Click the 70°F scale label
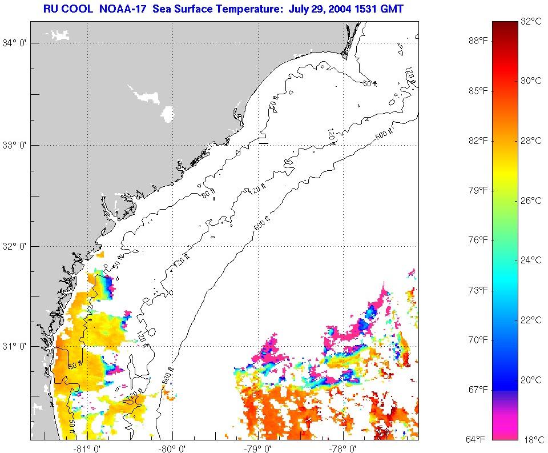Screen dimensions: 548x453 pyautogui.click(x=478, y=340)
